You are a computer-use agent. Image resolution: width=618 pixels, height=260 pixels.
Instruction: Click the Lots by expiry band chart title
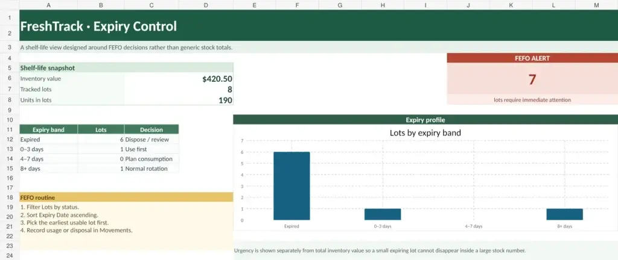[x=425, y=133]
